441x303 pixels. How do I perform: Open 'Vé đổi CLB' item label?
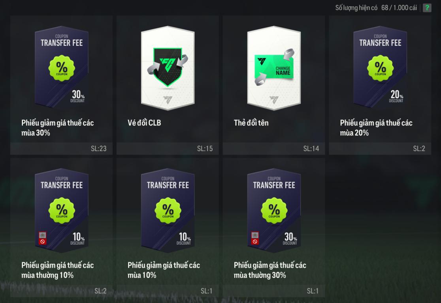tap(144, 123)
